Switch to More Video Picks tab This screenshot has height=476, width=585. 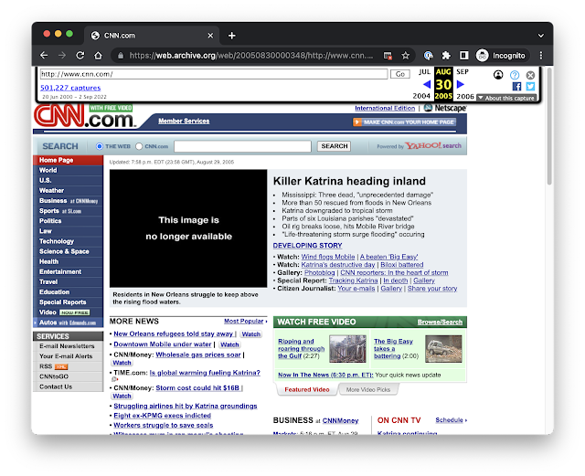[x=367, y=389]
